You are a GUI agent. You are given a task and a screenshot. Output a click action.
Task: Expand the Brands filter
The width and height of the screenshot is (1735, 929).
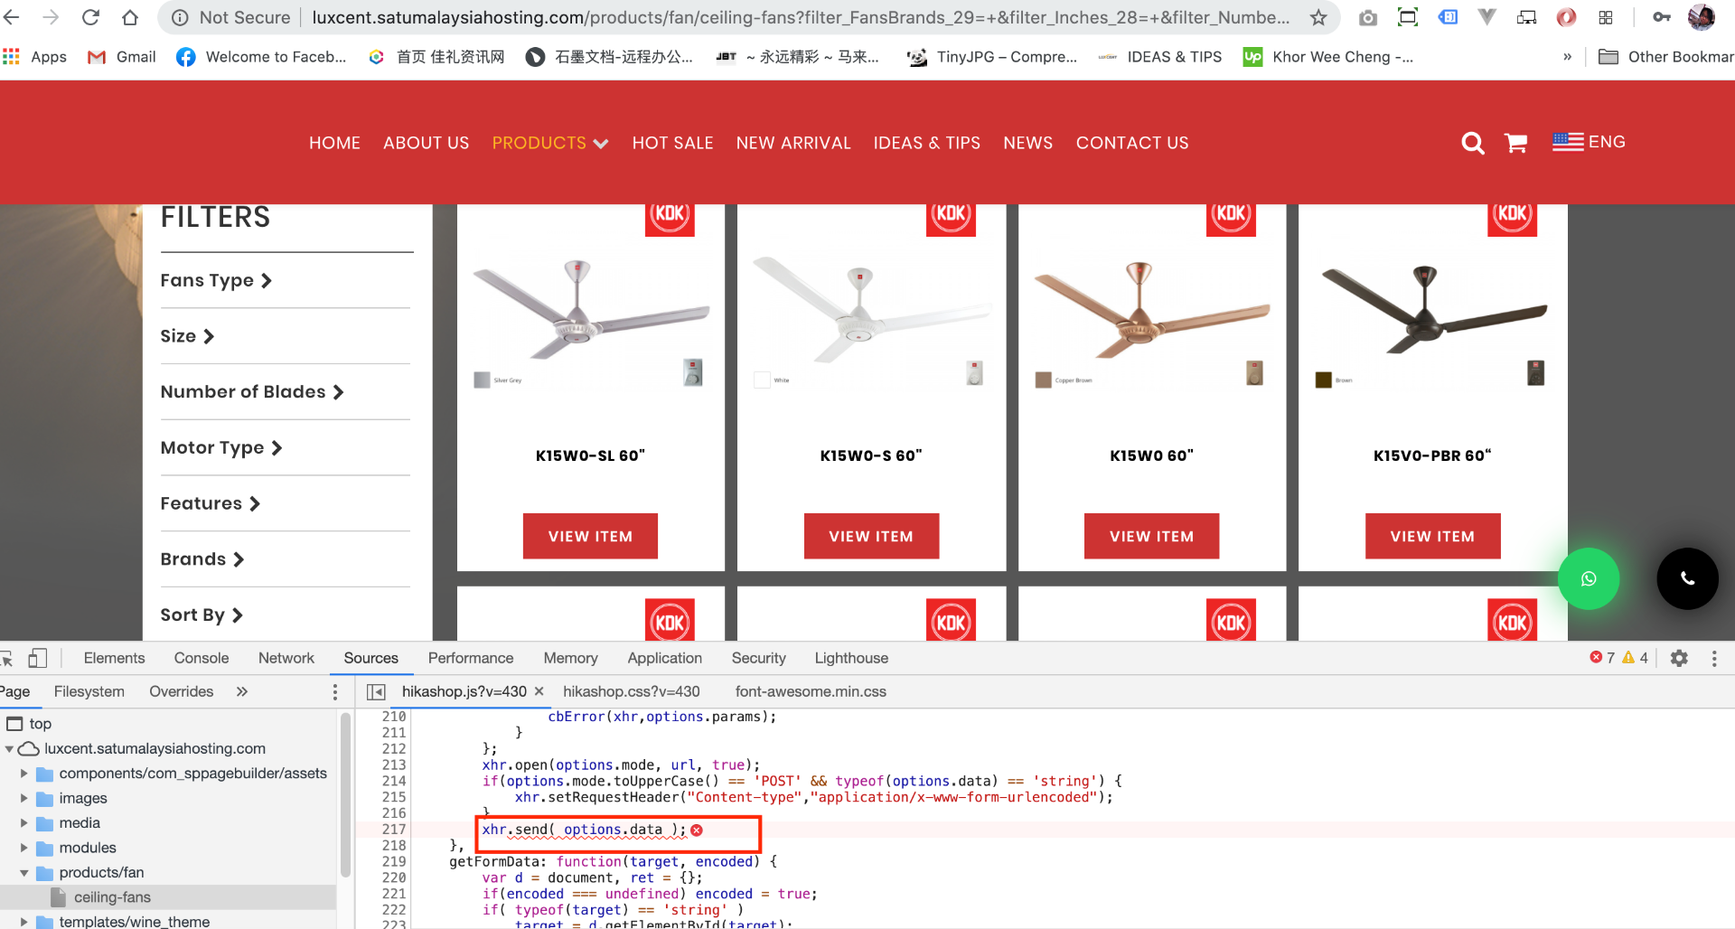coord(202,559)
